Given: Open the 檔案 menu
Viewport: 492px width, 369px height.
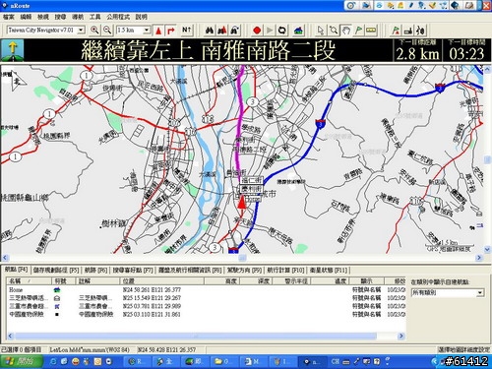Looking at the screenshot, I should point(9,17).
